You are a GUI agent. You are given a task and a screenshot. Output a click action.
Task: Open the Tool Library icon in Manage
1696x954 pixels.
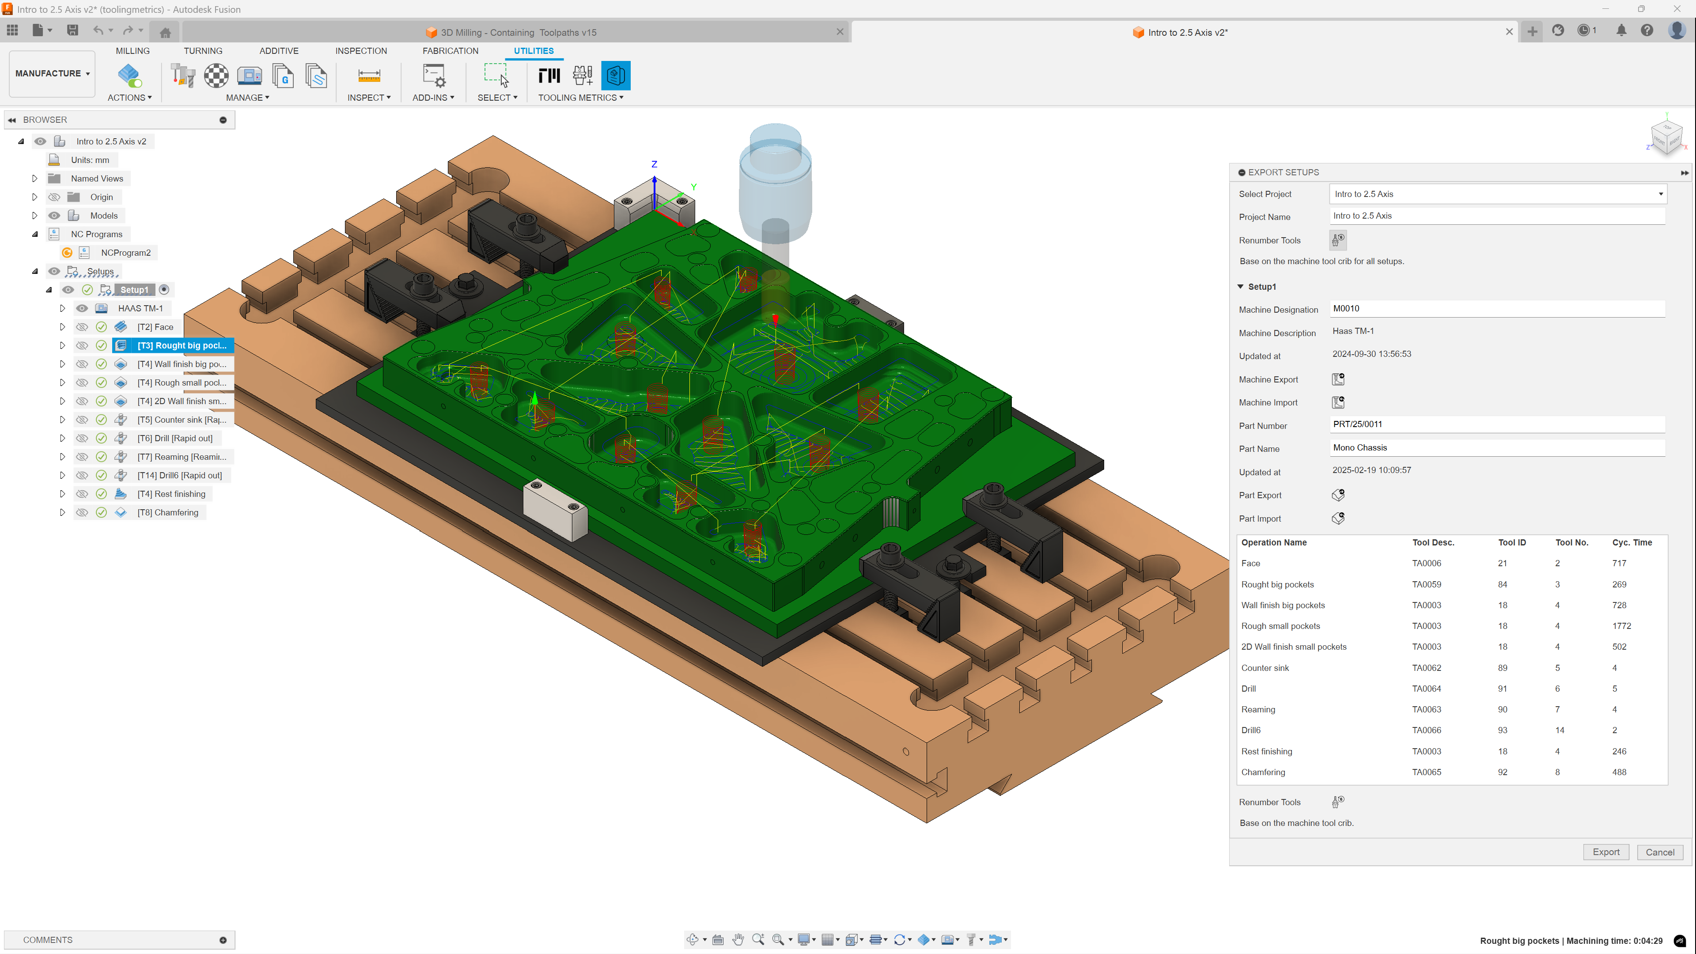[183, 76]
